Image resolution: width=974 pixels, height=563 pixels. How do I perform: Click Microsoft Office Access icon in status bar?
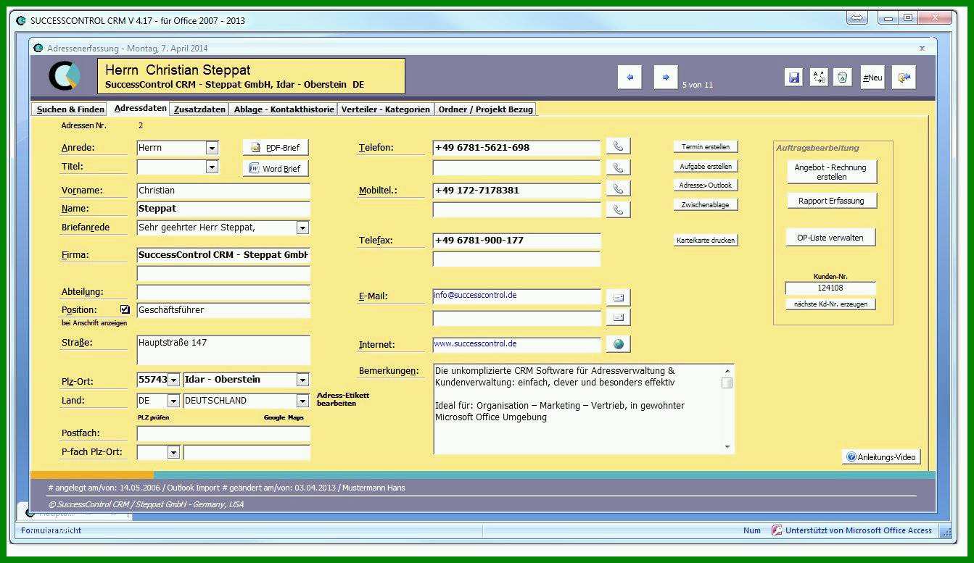click(x=777, y=530)
